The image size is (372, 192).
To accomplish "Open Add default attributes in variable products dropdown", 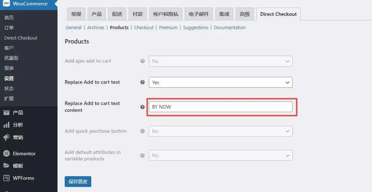I will [x=220, y=155].
